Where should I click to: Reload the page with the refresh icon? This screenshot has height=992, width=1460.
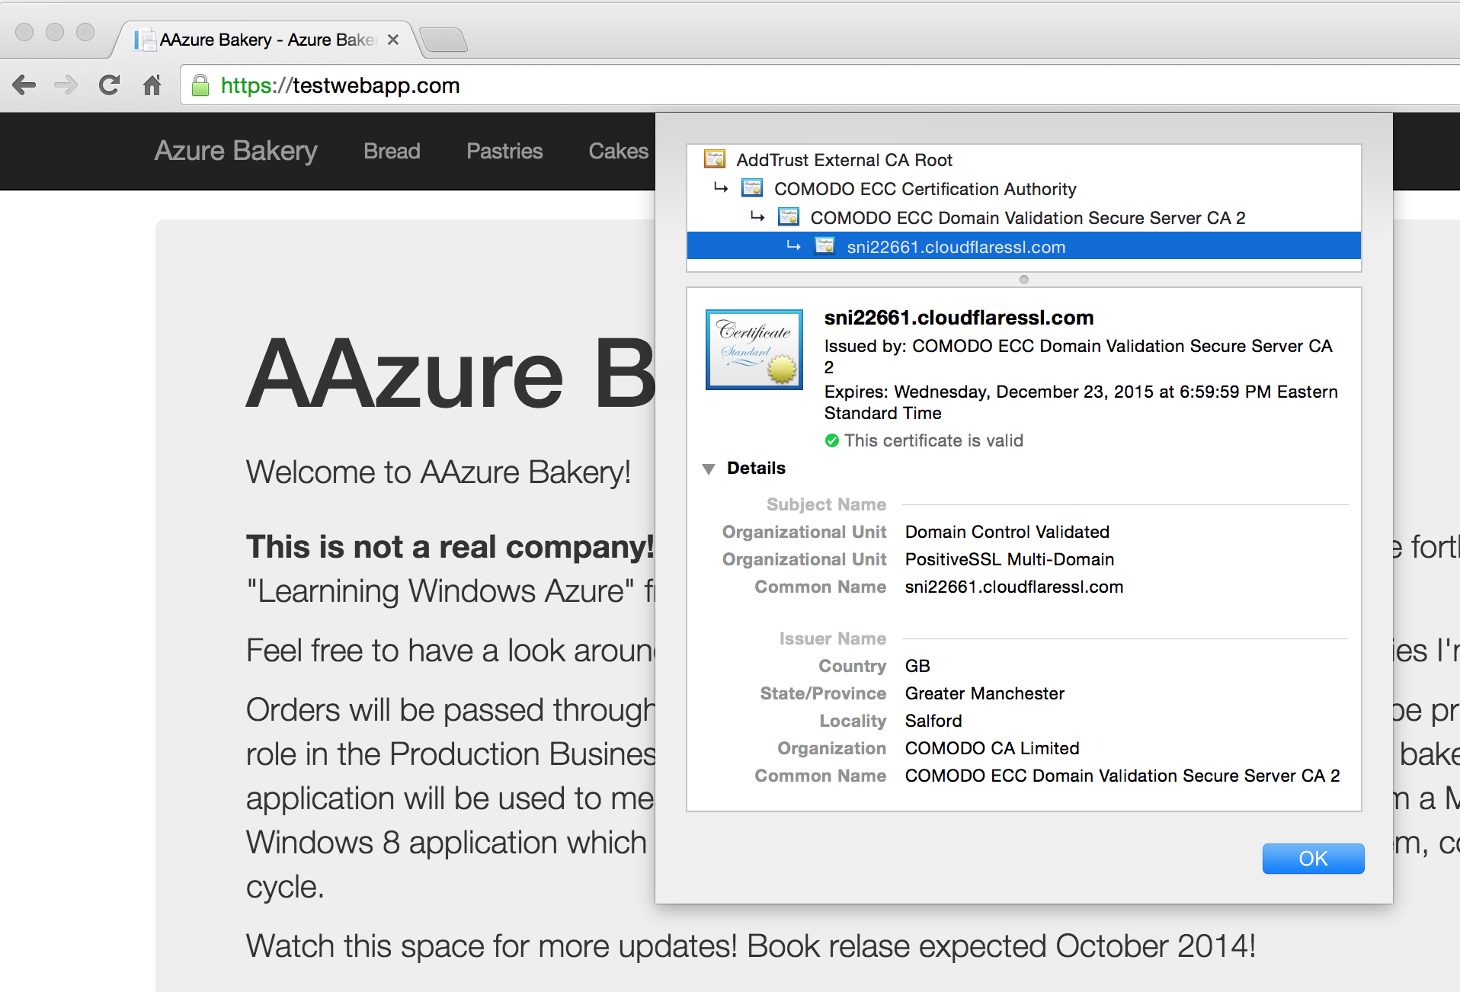click(x=110, y=85)
